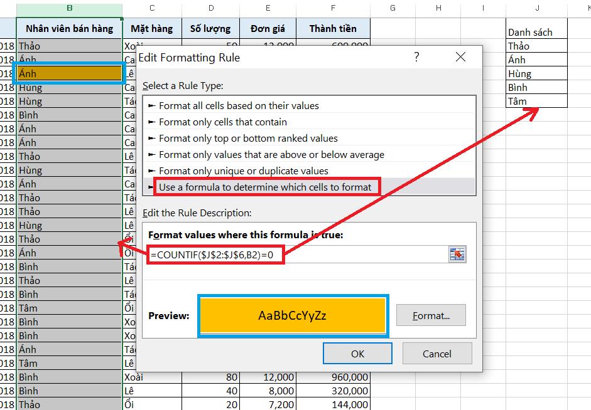Click the collapse dialog range selector icon
Image resolution: width=591 pixels, height=410 pixels.
(457, 255)
